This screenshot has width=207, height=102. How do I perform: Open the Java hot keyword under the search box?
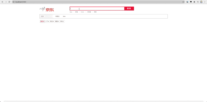tap(71, 12)
